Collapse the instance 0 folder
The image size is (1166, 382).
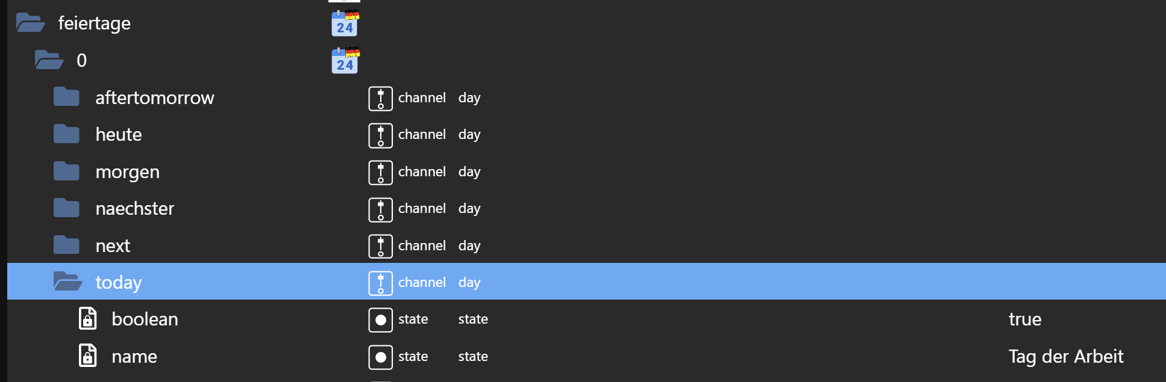49,61
